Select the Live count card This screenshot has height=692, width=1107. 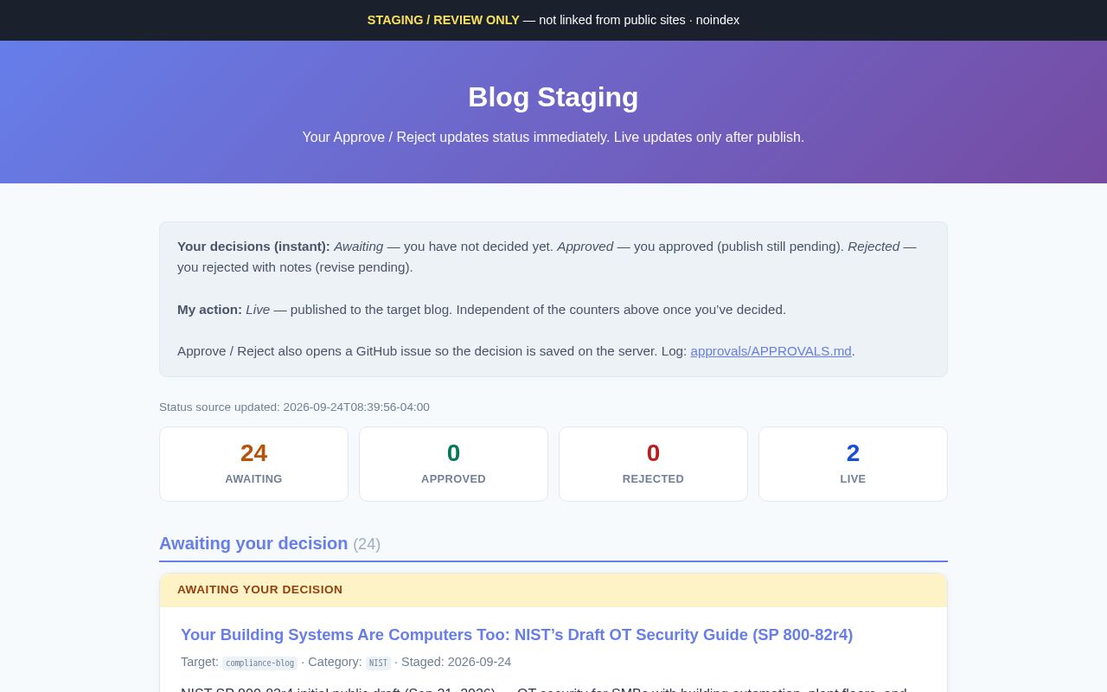[x=853, y=464]
